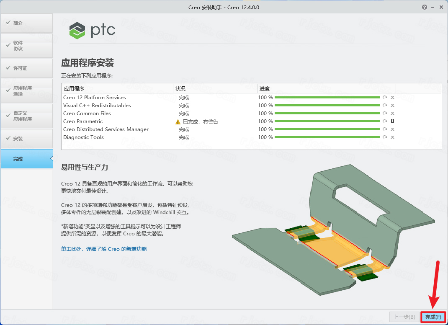Open the 自定义应用程序 step
The image size is (448, 325).
pyautogui.click(x=26, y=116)
